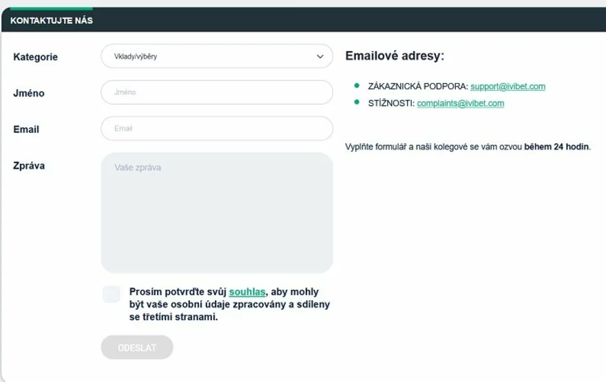The image size is (606, 382).
Task: Click the Kategorie field label
Action: pos(36,57)
